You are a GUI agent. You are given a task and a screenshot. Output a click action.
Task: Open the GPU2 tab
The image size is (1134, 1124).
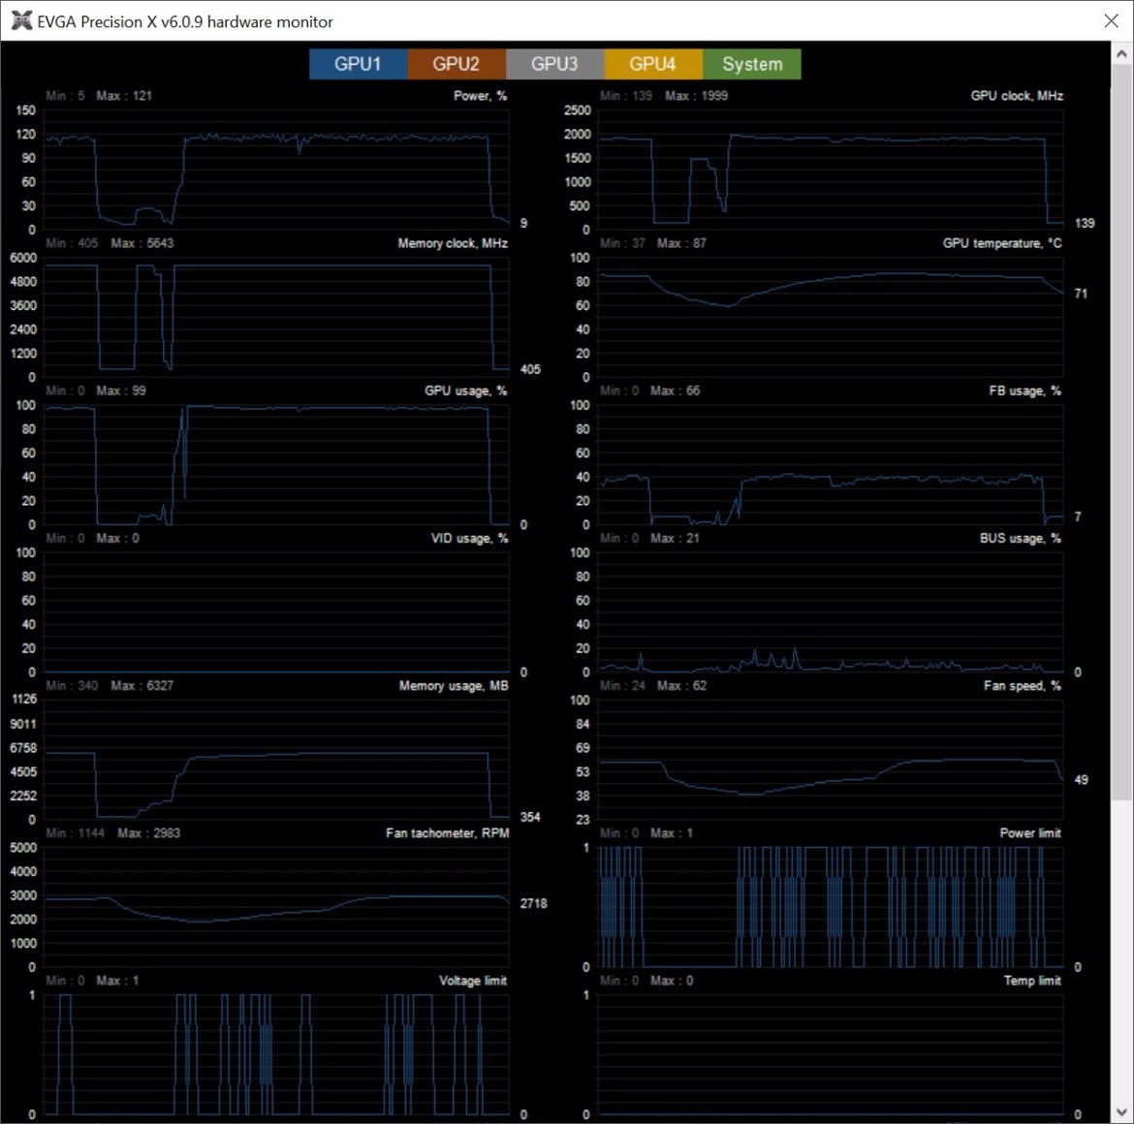(457, 64)
